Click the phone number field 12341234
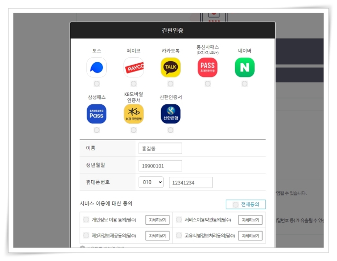337x261 pixels. (x=191, y=183)
